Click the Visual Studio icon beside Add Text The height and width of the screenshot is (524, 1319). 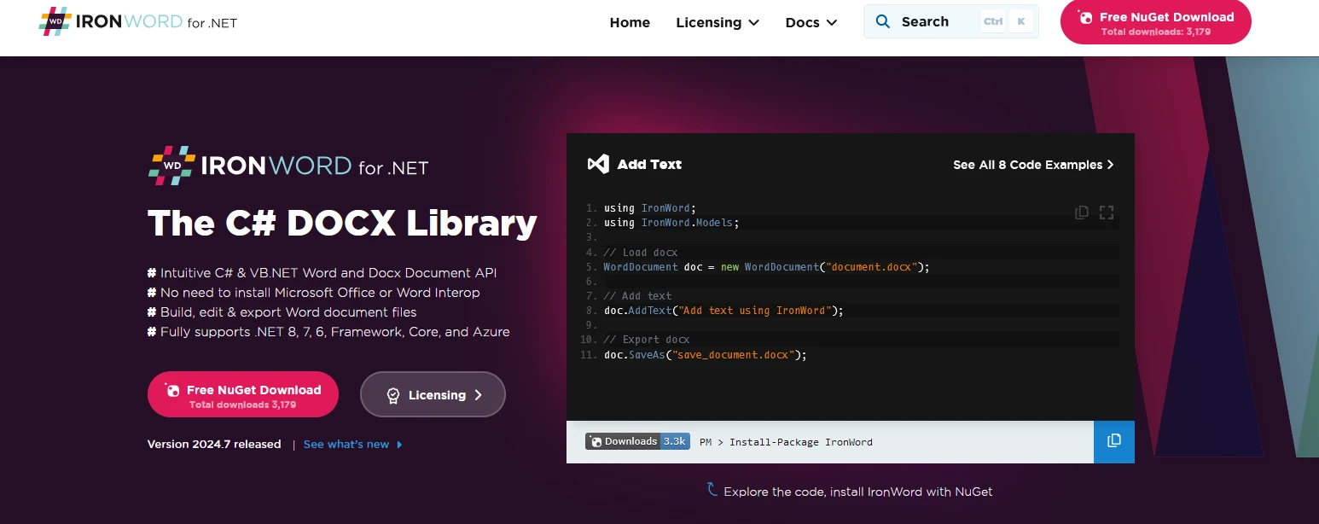tap(598, 164)
